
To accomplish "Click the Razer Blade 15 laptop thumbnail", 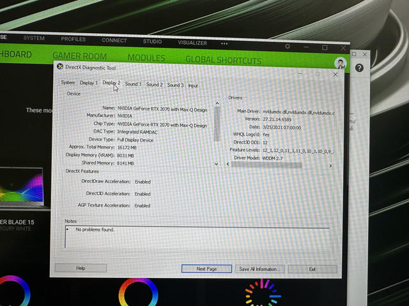I will (x=21, y=187).
